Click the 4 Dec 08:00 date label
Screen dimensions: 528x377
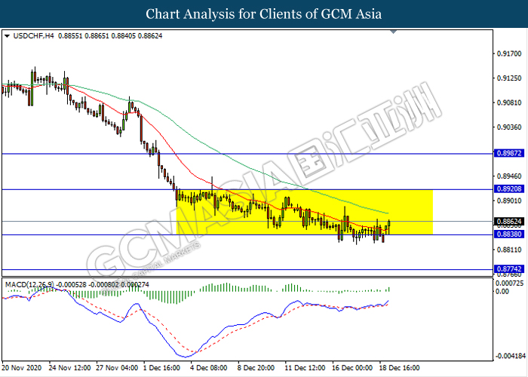[209, 368]
